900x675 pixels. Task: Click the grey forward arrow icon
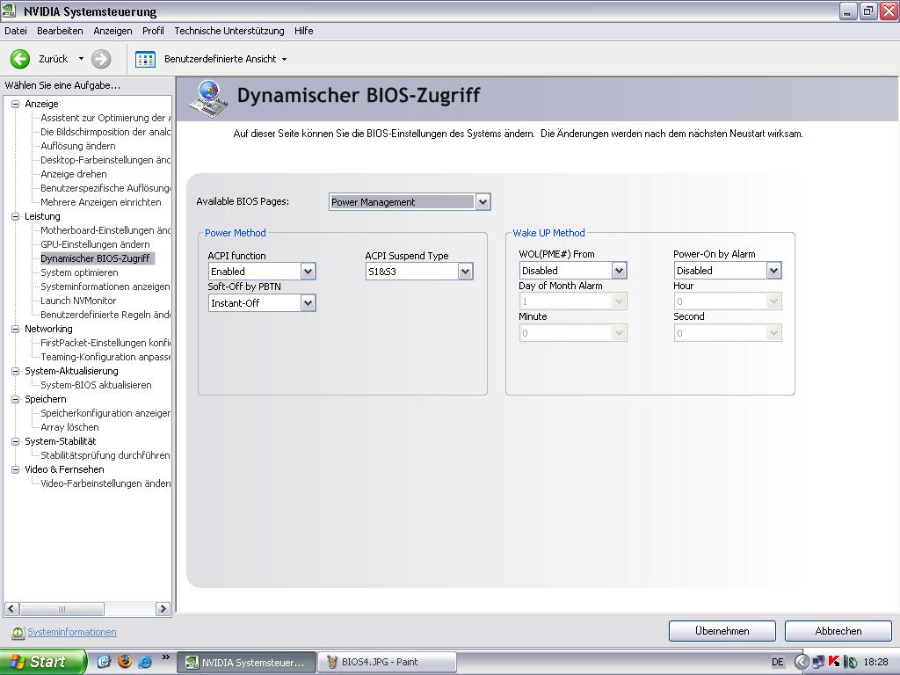click(x=101, y=59)
